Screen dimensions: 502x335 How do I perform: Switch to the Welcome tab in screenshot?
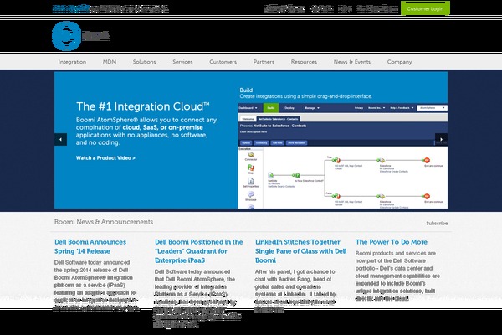[248, 119]
